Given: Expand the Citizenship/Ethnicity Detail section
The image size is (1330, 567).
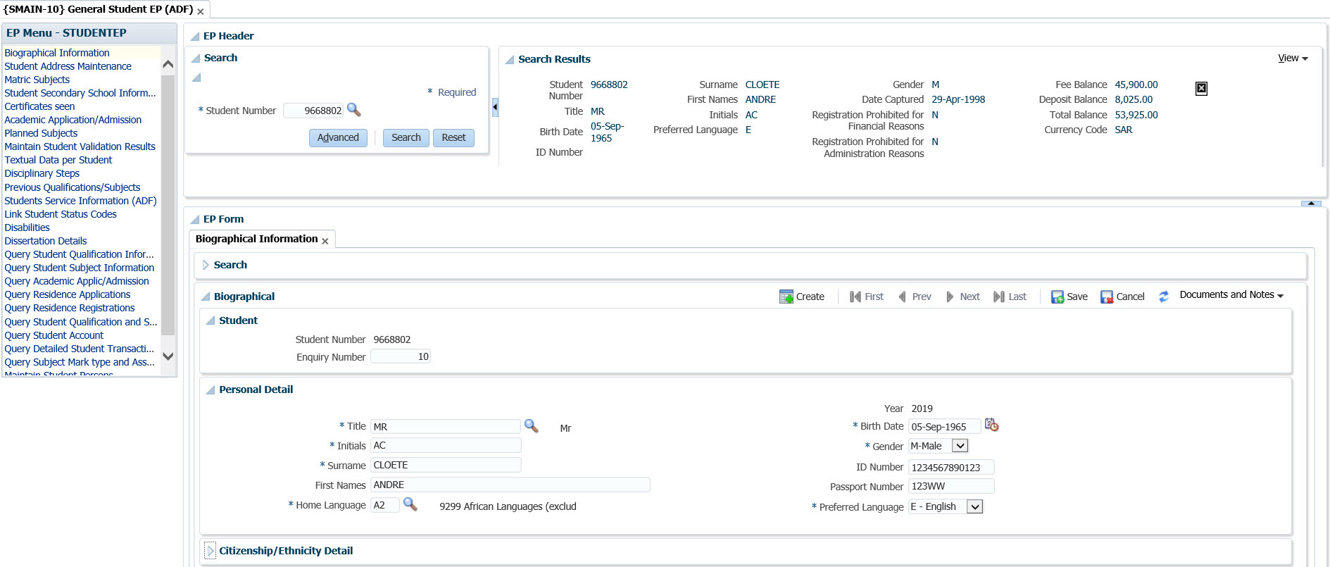Looking at the screenshot, I should [x=210, y=551].
